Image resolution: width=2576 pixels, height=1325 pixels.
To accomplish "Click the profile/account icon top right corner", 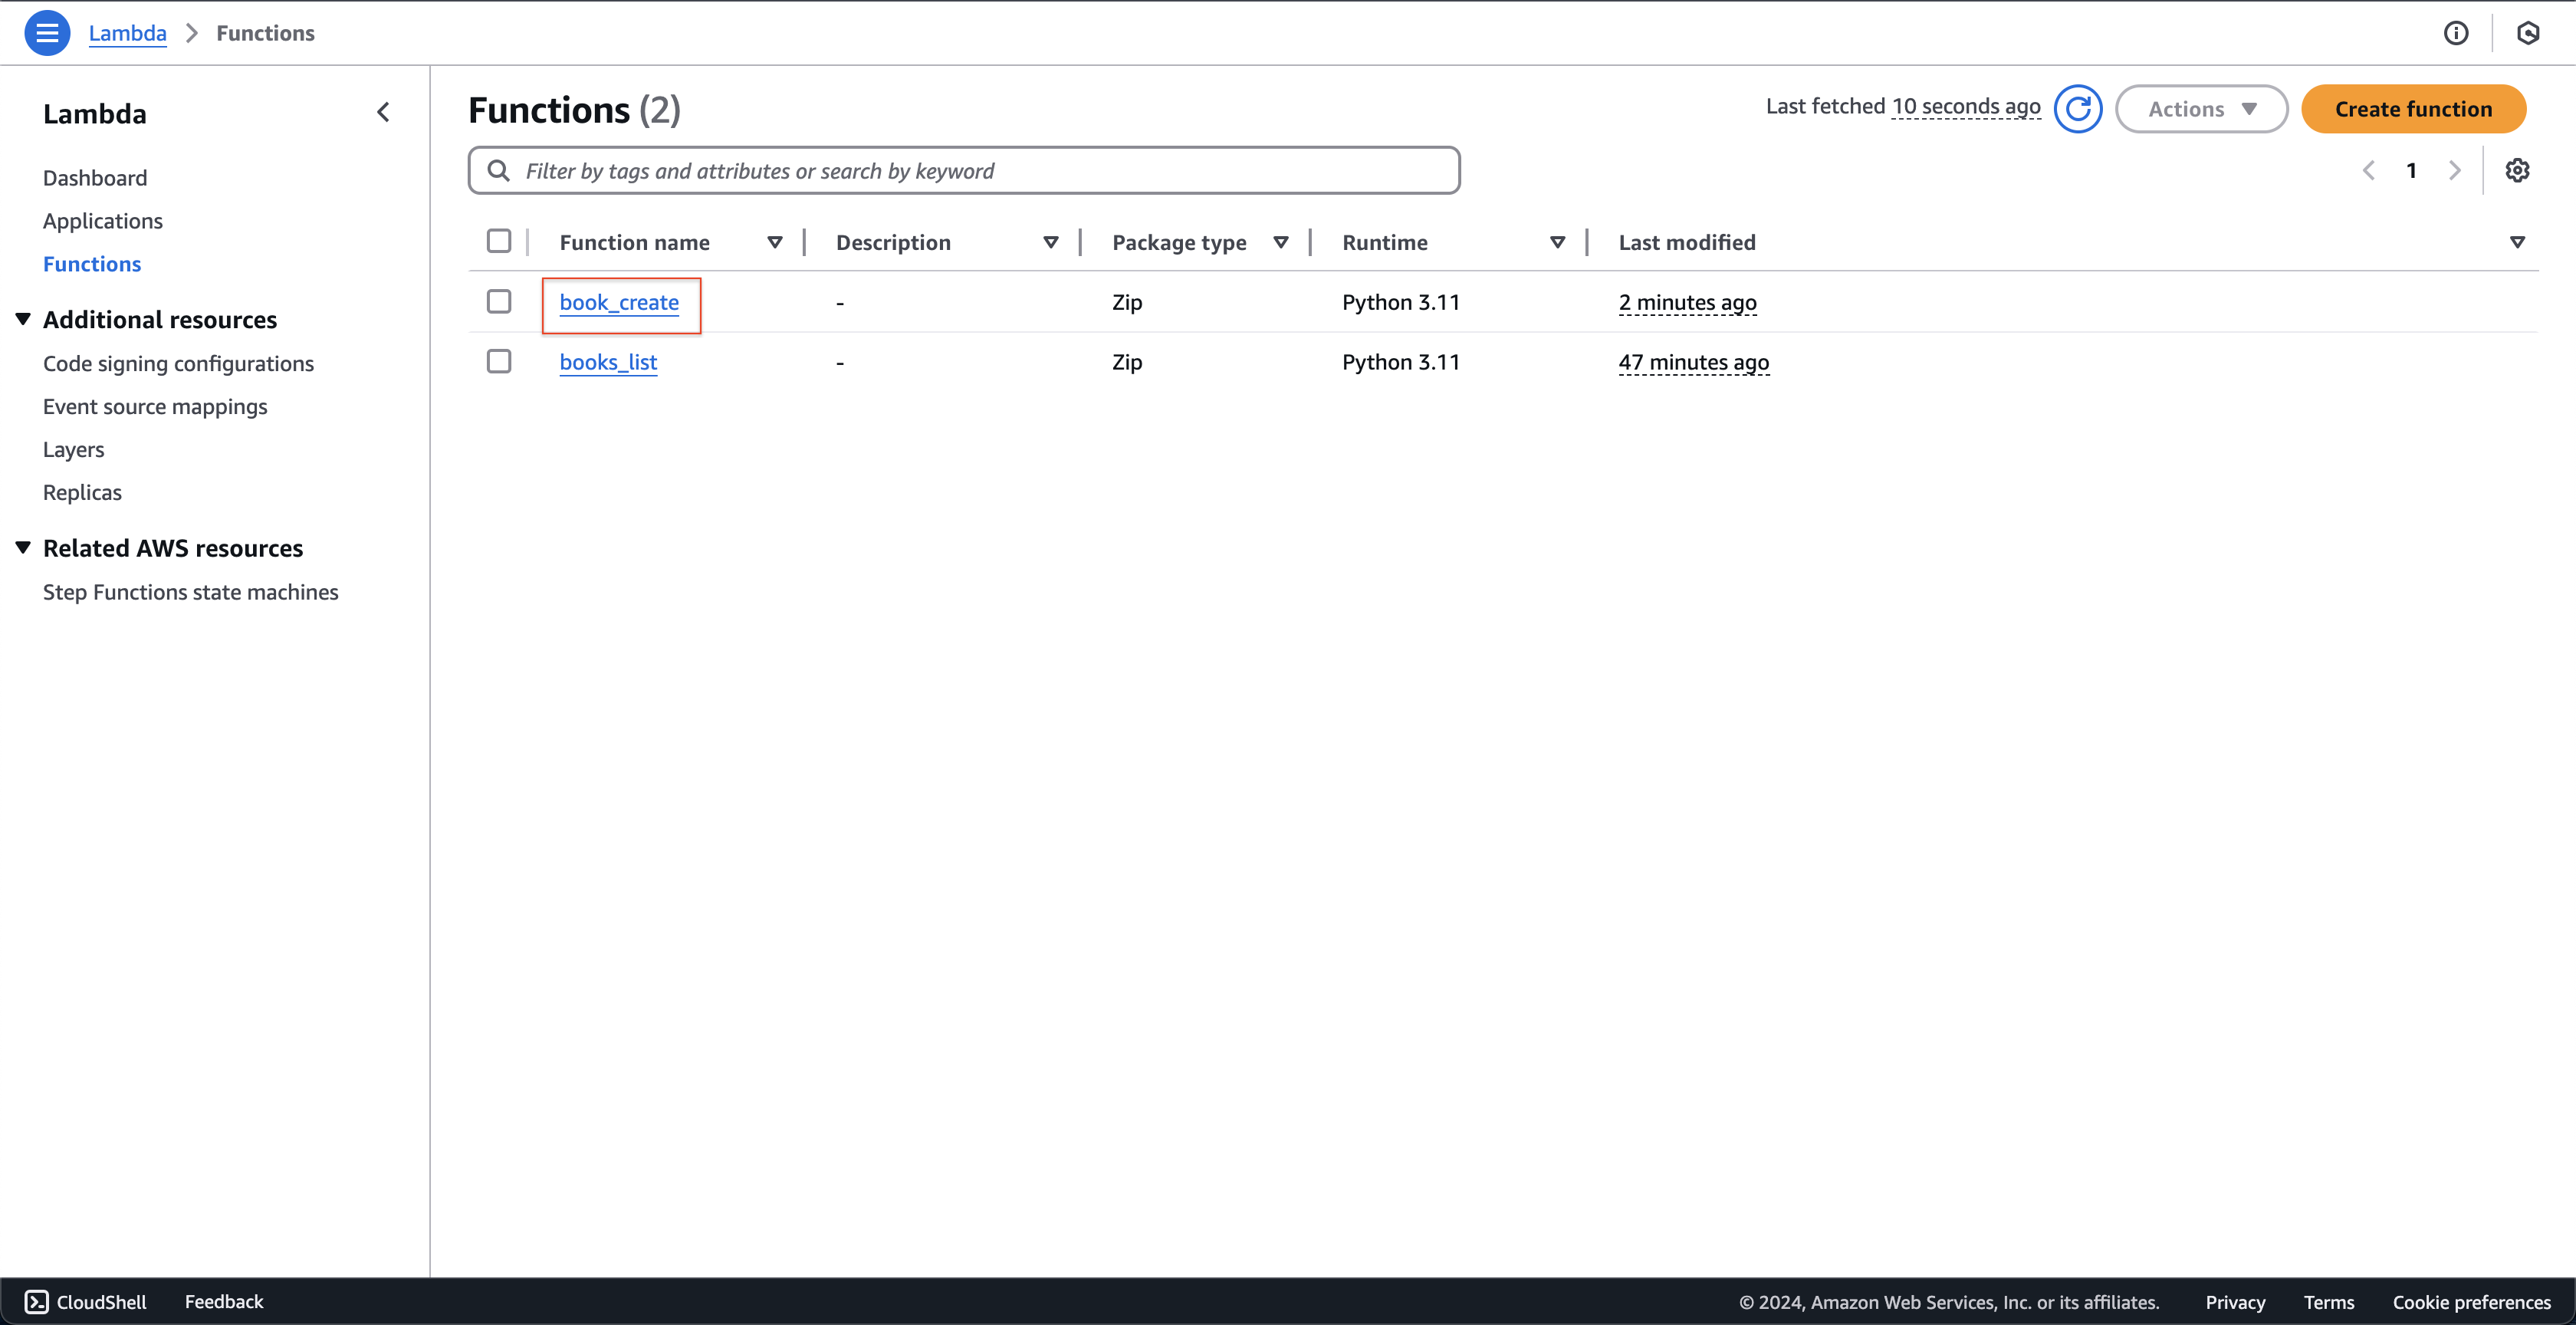I will coord(2528,32).
